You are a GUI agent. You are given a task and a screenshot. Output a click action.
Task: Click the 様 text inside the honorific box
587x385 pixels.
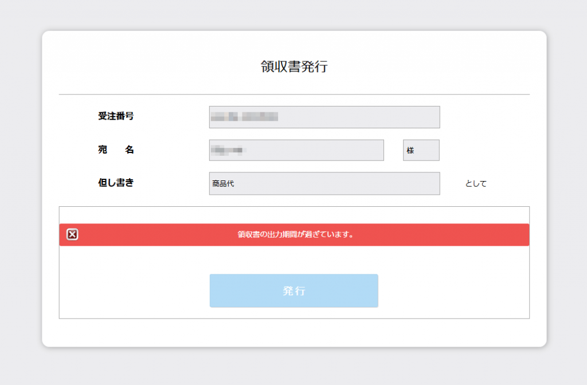[410, 150]
